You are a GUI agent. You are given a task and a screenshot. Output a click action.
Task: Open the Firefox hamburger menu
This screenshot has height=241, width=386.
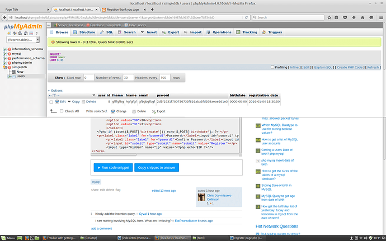381,17
